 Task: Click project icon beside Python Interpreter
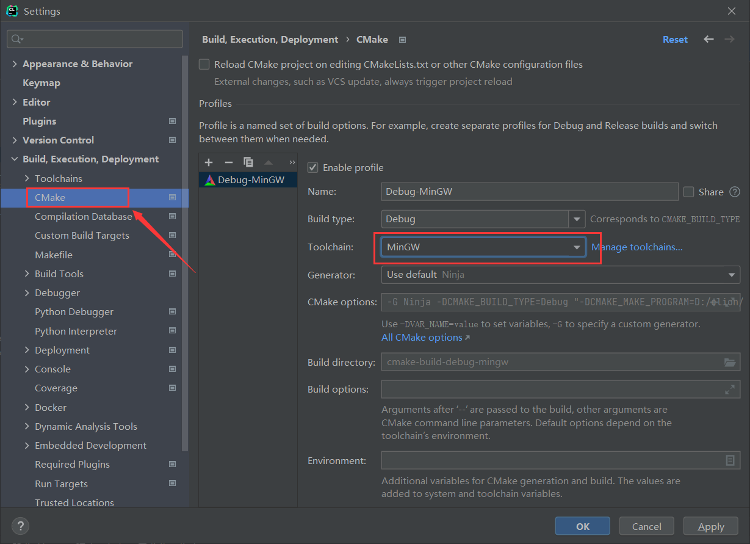[173, 331]
